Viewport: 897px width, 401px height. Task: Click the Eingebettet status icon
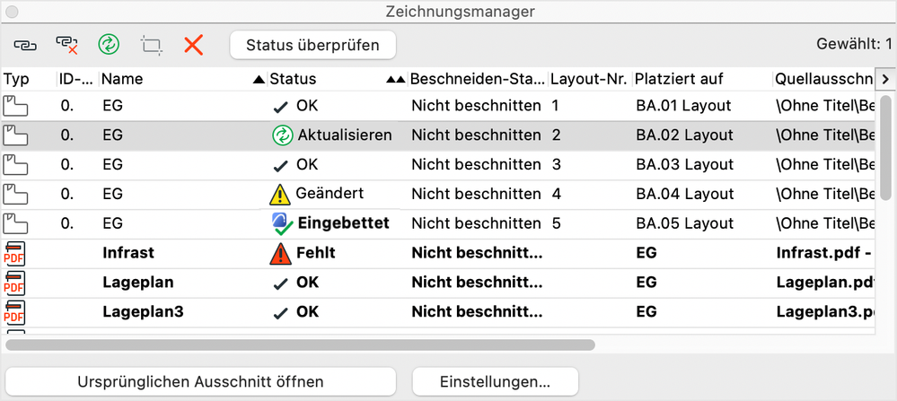point(283,223)
